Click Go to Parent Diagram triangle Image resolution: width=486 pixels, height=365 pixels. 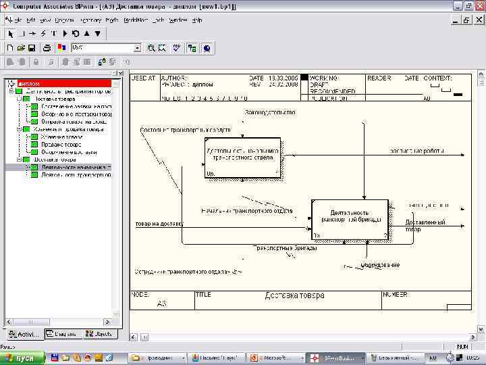[x=86, y=33]
